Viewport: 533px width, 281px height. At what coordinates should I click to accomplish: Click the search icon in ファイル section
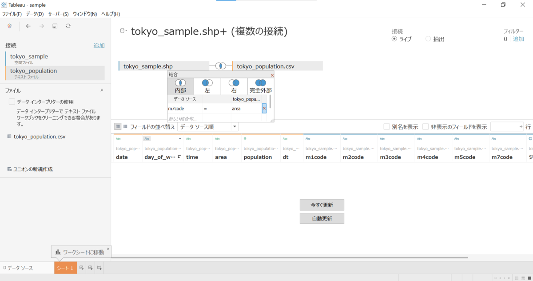click(x=102, y=90)
